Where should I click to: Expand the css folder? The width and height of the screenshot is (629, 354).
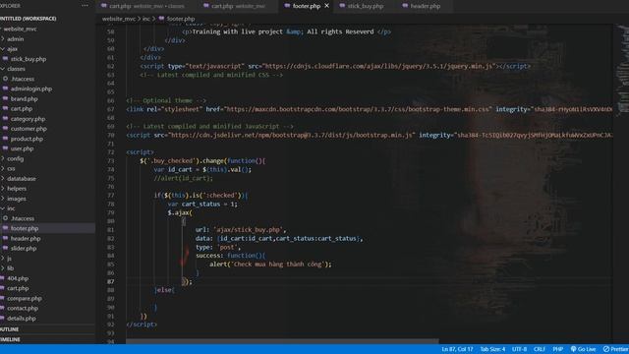pos(11,168)
